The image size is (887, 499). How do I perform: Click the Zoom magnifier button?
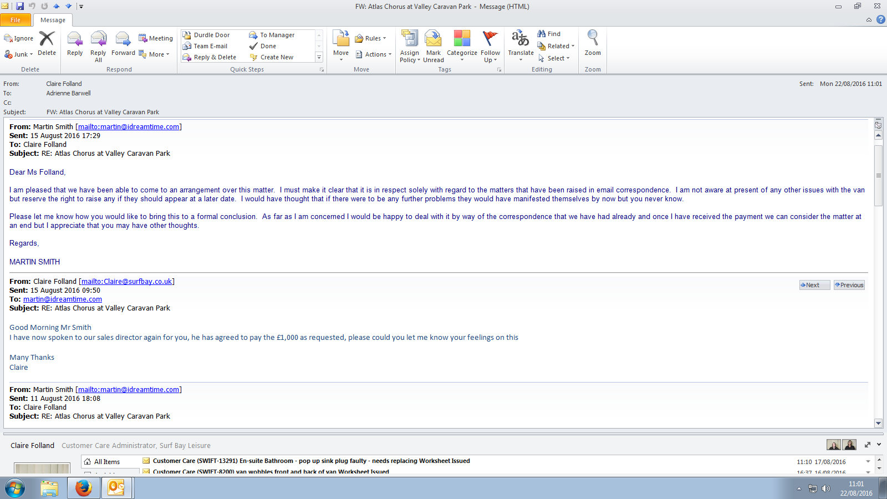coord(593,43)
